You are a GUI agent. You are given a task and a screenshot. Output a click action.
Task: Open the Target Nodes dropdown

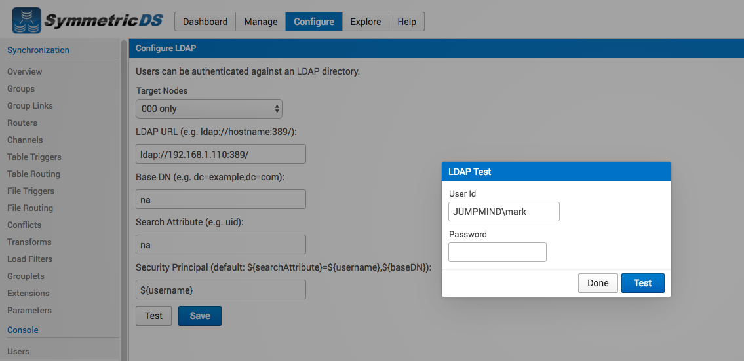tap(208, 109)
